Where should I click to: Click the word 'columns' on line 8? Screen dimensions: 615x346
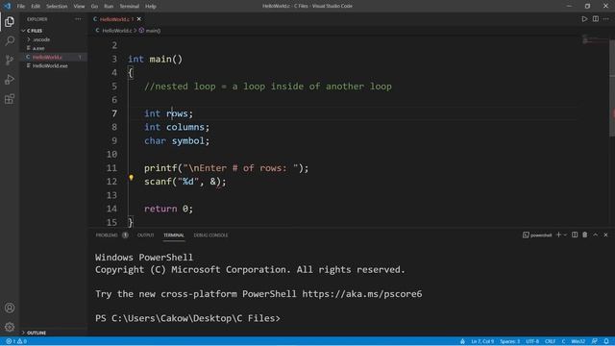coord(185,127)
